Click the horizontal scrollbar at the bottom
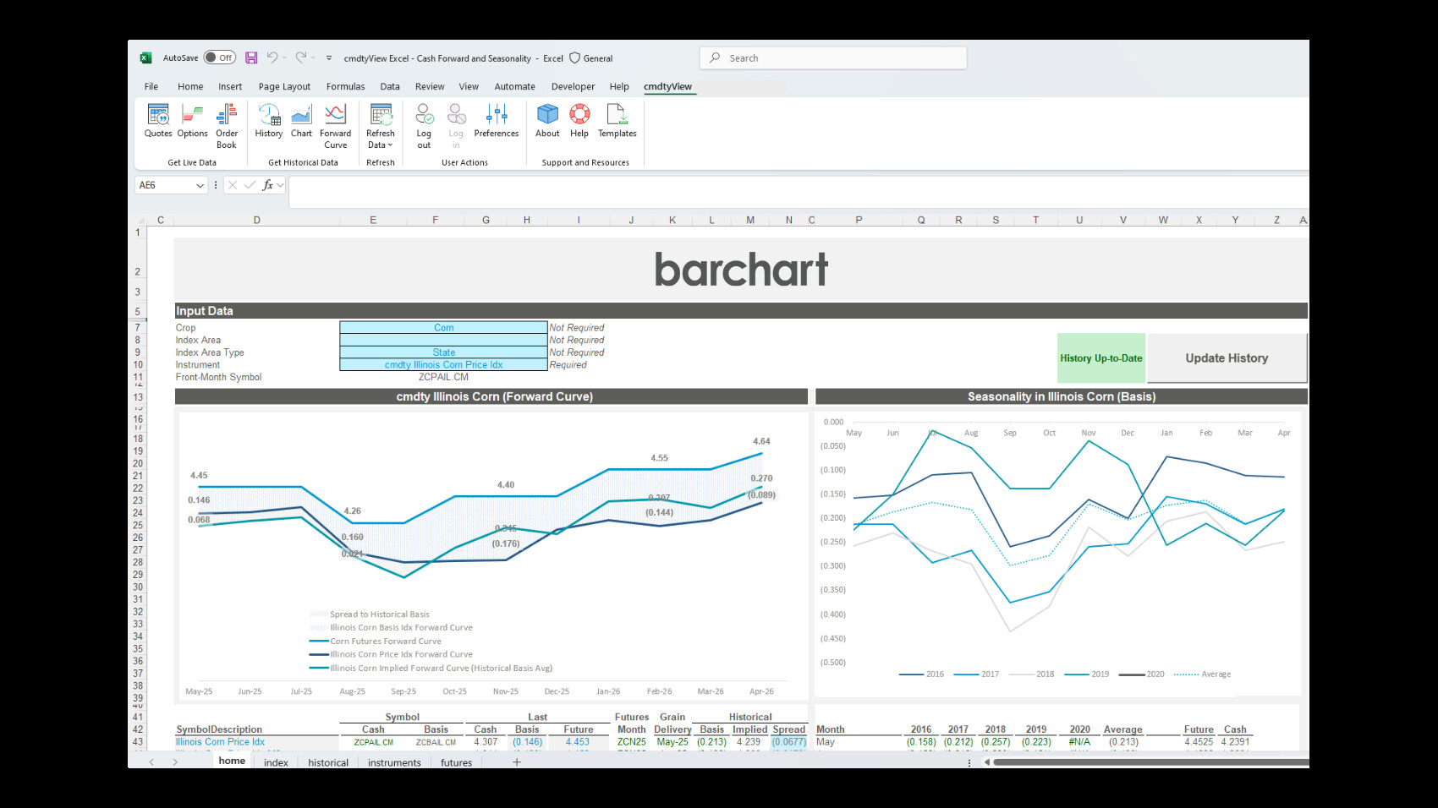Image resolution: width=1438 pixels, height=808 pixels. click(x=1150, y=762)
